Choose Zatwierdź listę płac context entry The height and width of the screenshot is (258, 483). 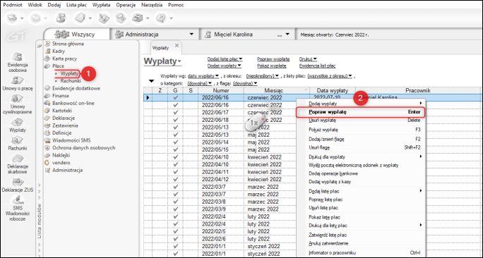(361, 235)
